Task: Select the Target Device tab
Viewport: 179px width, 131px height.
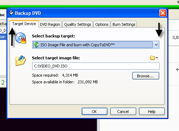Action: [24, 24]
